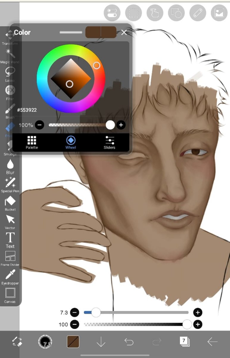Open the material image icon at top

click(x=219, y=13)
